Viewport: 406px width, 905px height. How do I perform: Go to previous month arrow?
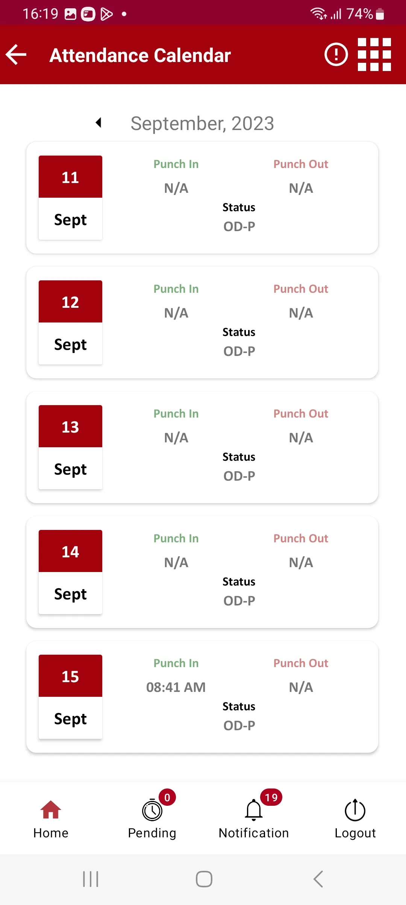99,123
